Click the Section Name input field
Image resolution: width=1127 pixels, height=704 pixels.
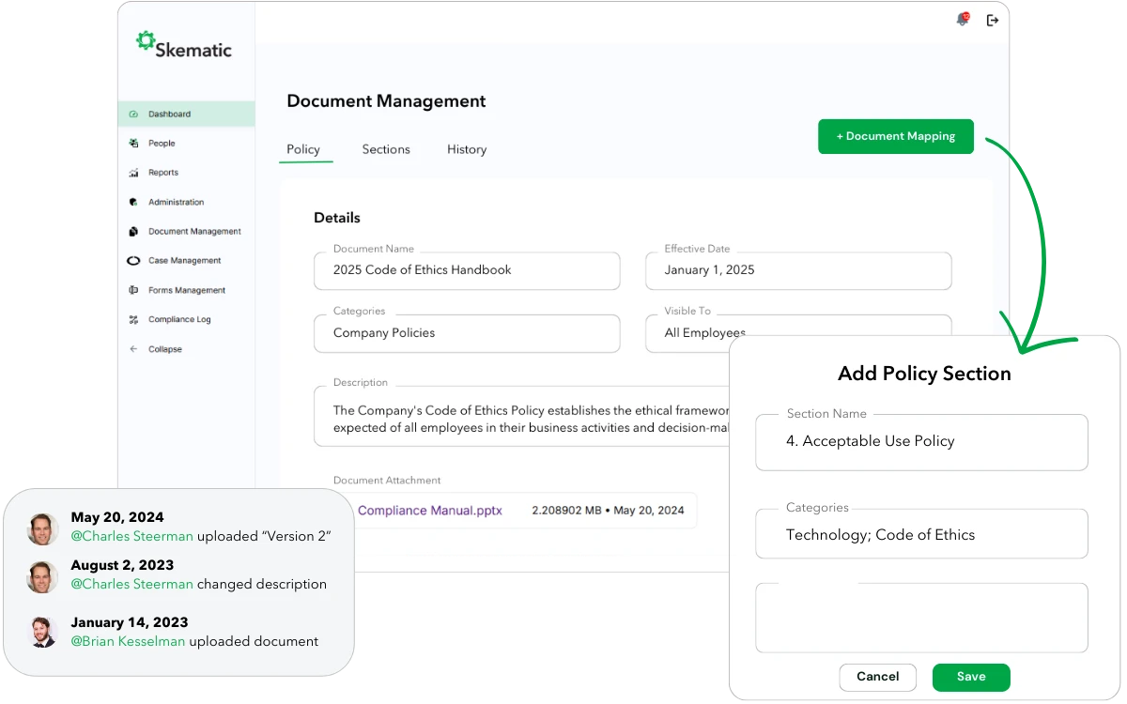coord(921,441)
